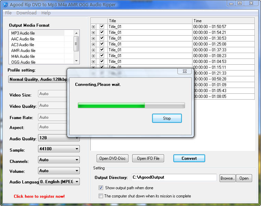Click the Agood app icon in title bar
The image size is (261, 206).
[x=5, y=5]
